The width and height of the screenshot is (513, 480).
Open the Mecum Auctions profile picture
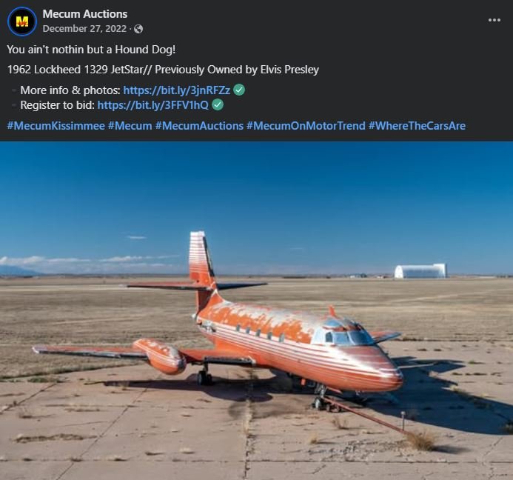coord(22,21)
